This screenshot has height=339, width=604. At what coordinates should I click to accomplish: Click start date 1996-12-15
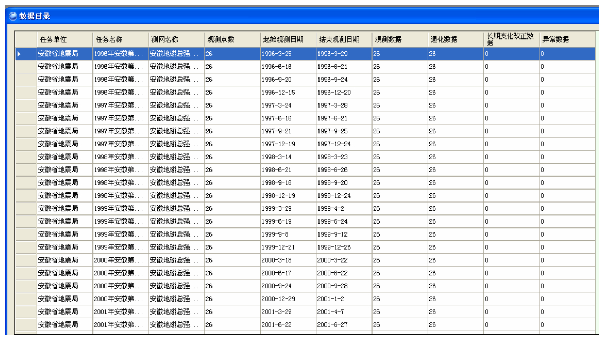(288, 93)
